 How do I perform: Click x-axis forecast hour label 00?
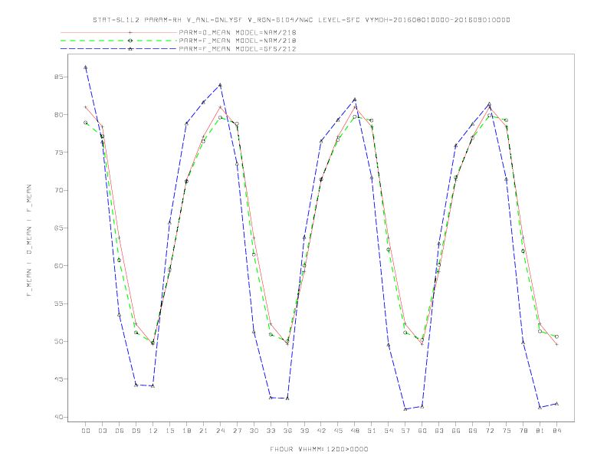click(86, 431)
